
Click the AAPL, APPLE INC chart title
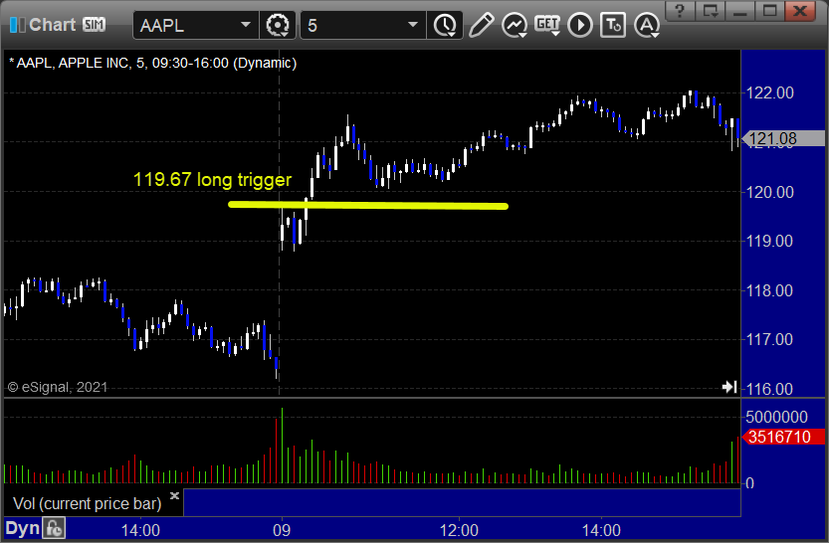click(x=153, y=63)
